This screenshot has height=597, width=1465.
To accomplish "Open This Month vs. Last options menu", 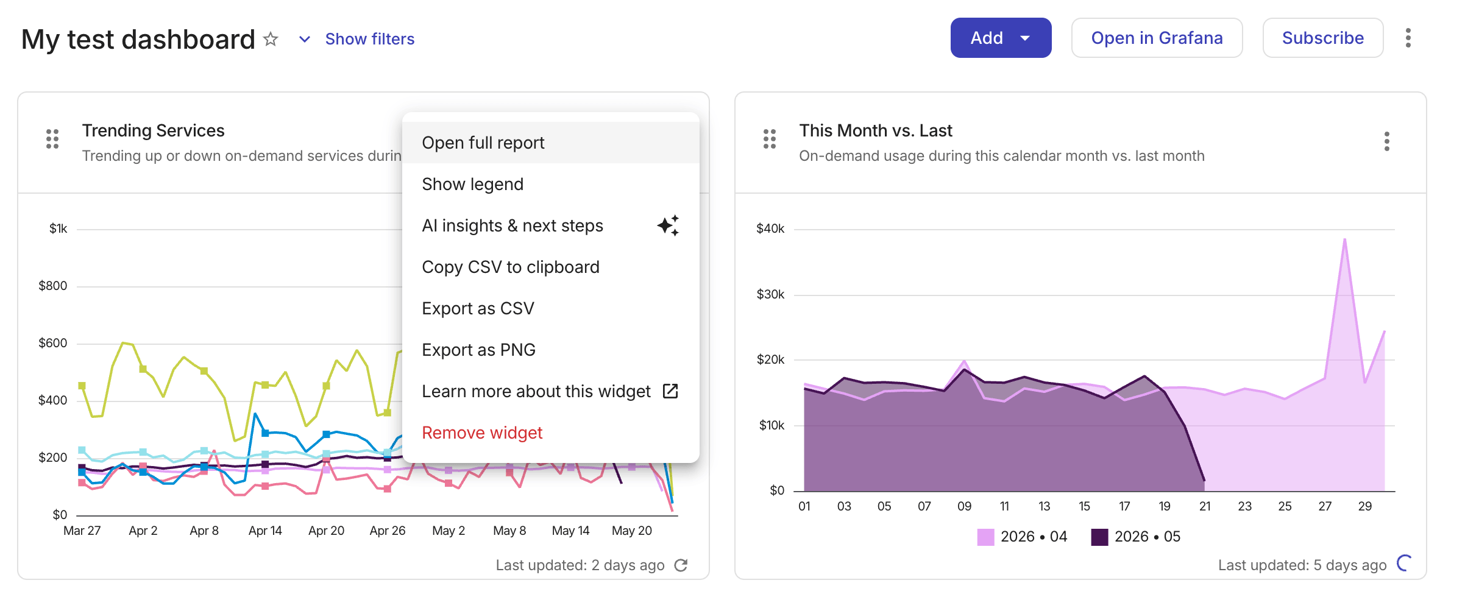I will coord(1387,141).
